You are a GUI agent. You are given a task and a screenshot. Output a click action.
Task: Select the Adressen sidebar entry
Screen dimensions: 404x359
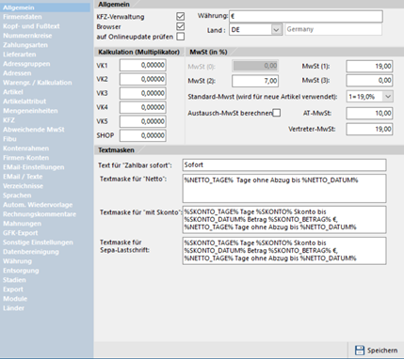17,73
